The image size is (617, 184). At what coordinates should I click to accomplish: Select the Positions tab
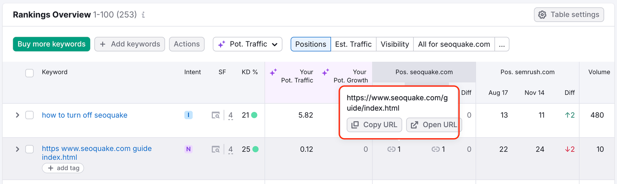click(x=311, y=44)
